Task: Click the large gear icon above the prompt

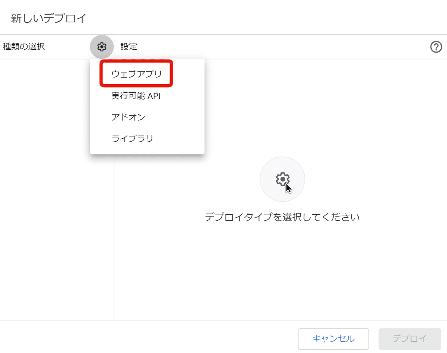Action: click(x=282, y=179)
